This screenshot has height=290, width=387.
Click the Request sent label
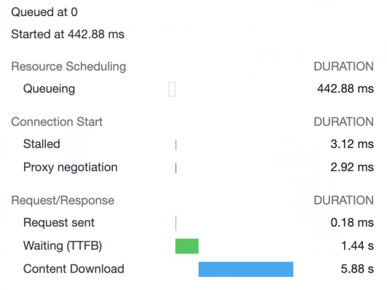pyautogui.click(x=59, y=222)
